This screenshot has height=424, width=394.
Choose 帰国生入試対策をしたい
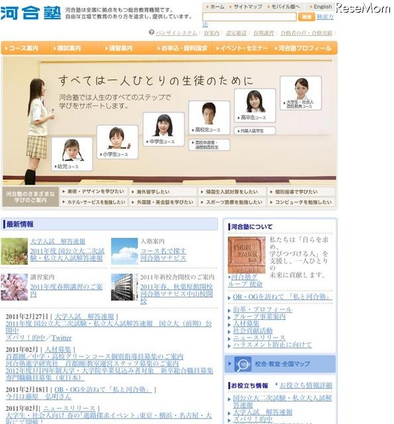pyautogui.click(x=232, y=191)
